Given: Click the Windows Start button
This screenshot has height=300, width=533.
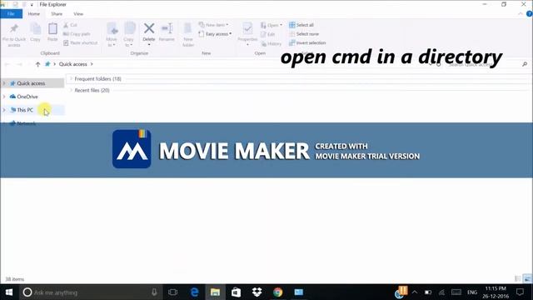Looking at the screenshot, I should pos(9,292).
